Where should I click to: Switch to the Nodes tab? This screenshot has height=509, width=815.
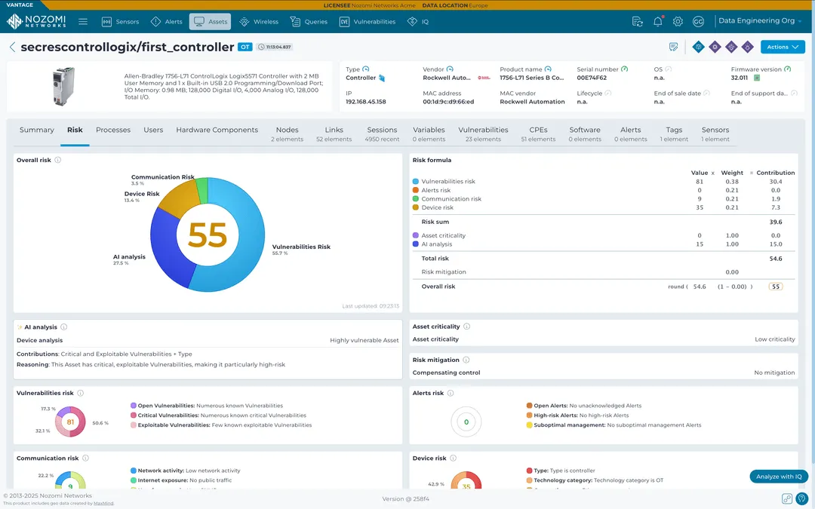pyautogui.click(x=287, y=134)
